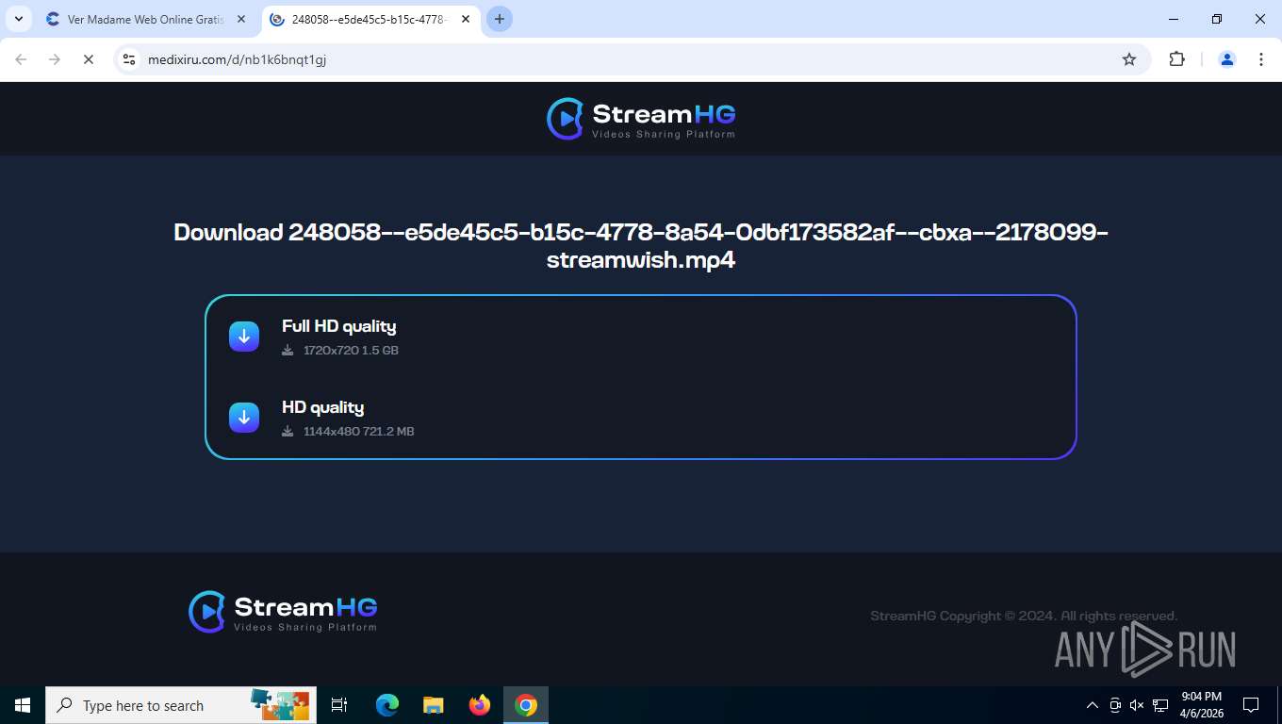
Task: Open Task View on the taskbar
Action: [x=339, y=705]
